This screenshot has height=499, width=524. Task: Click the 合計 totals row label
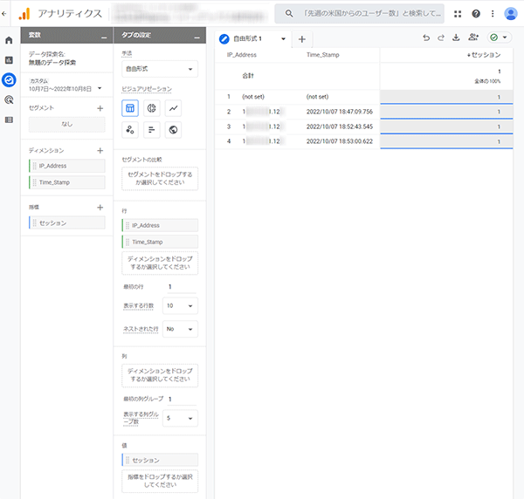tap(248, 76)
